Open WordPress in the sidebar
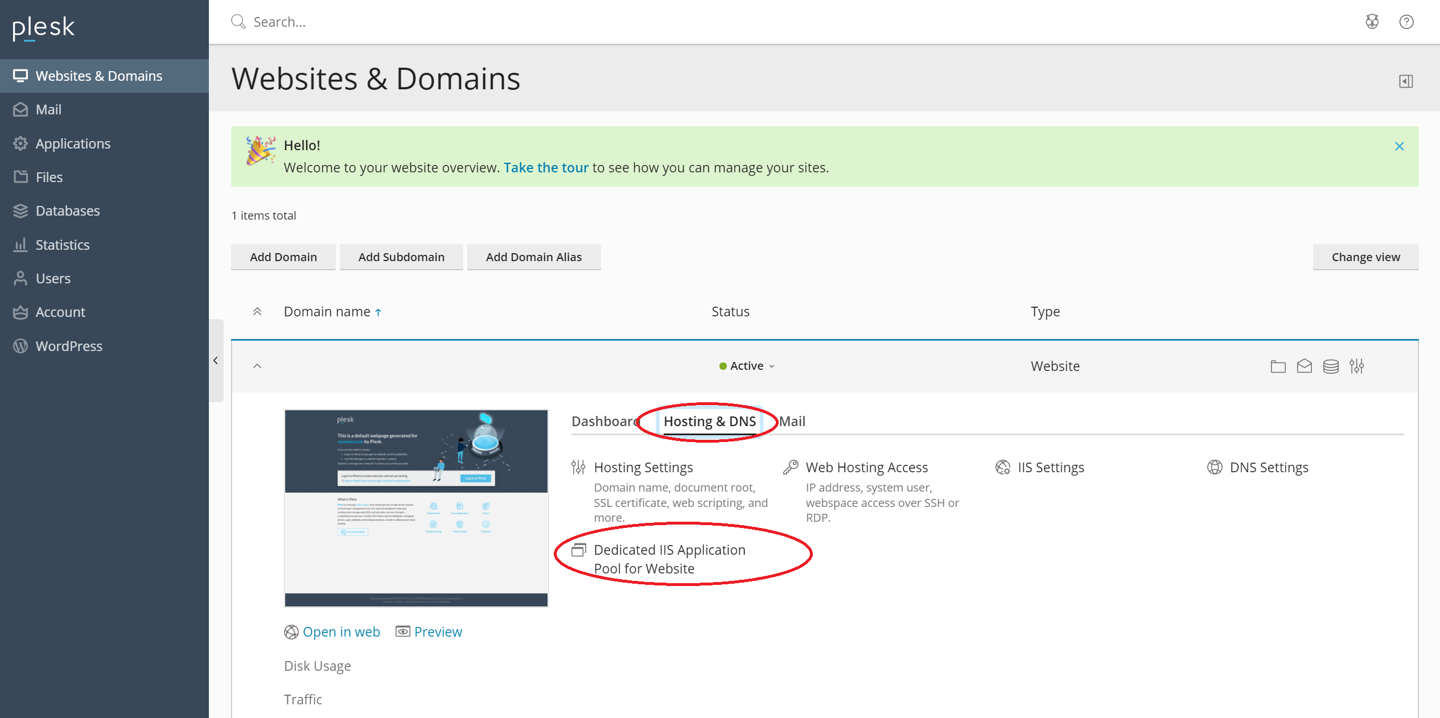The image size is (1440, 718). (x=104, y=346)
